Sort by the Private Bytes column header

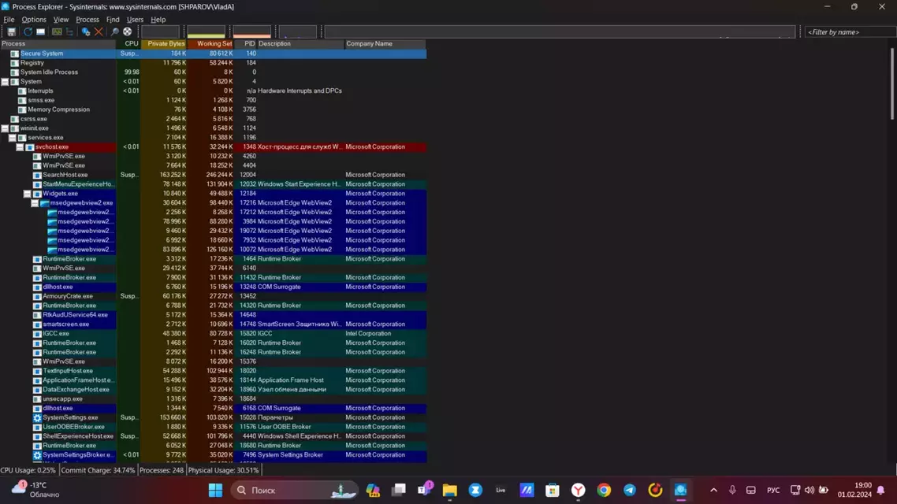coord(164,44)
